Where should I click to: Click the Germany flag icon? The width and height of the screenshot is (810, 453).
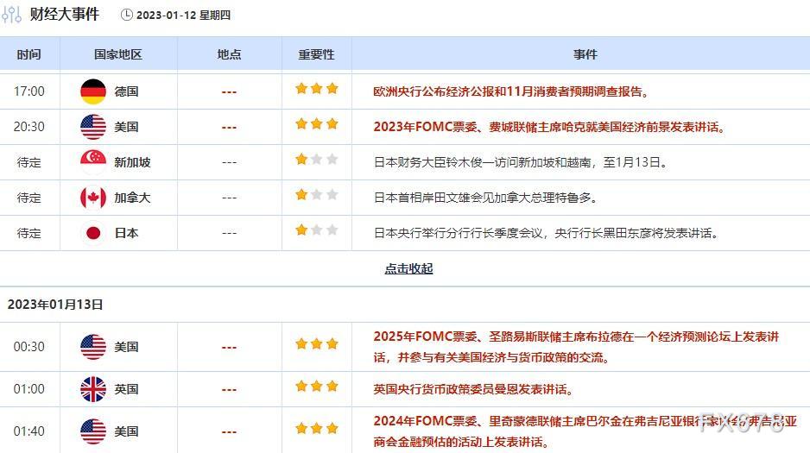[x=93, y=91]
